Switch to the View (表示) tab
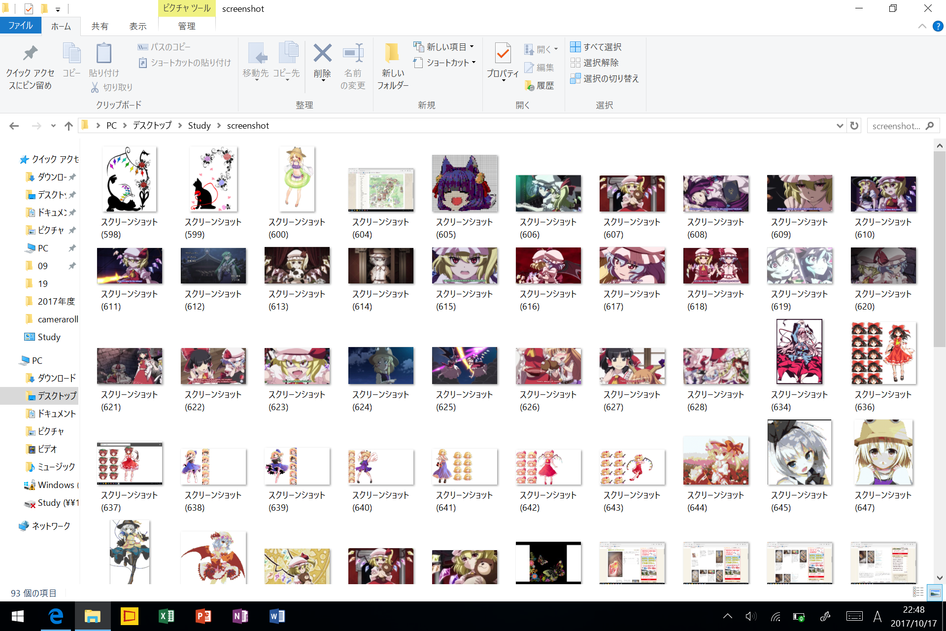946x631 pixels. coord(138,26)
